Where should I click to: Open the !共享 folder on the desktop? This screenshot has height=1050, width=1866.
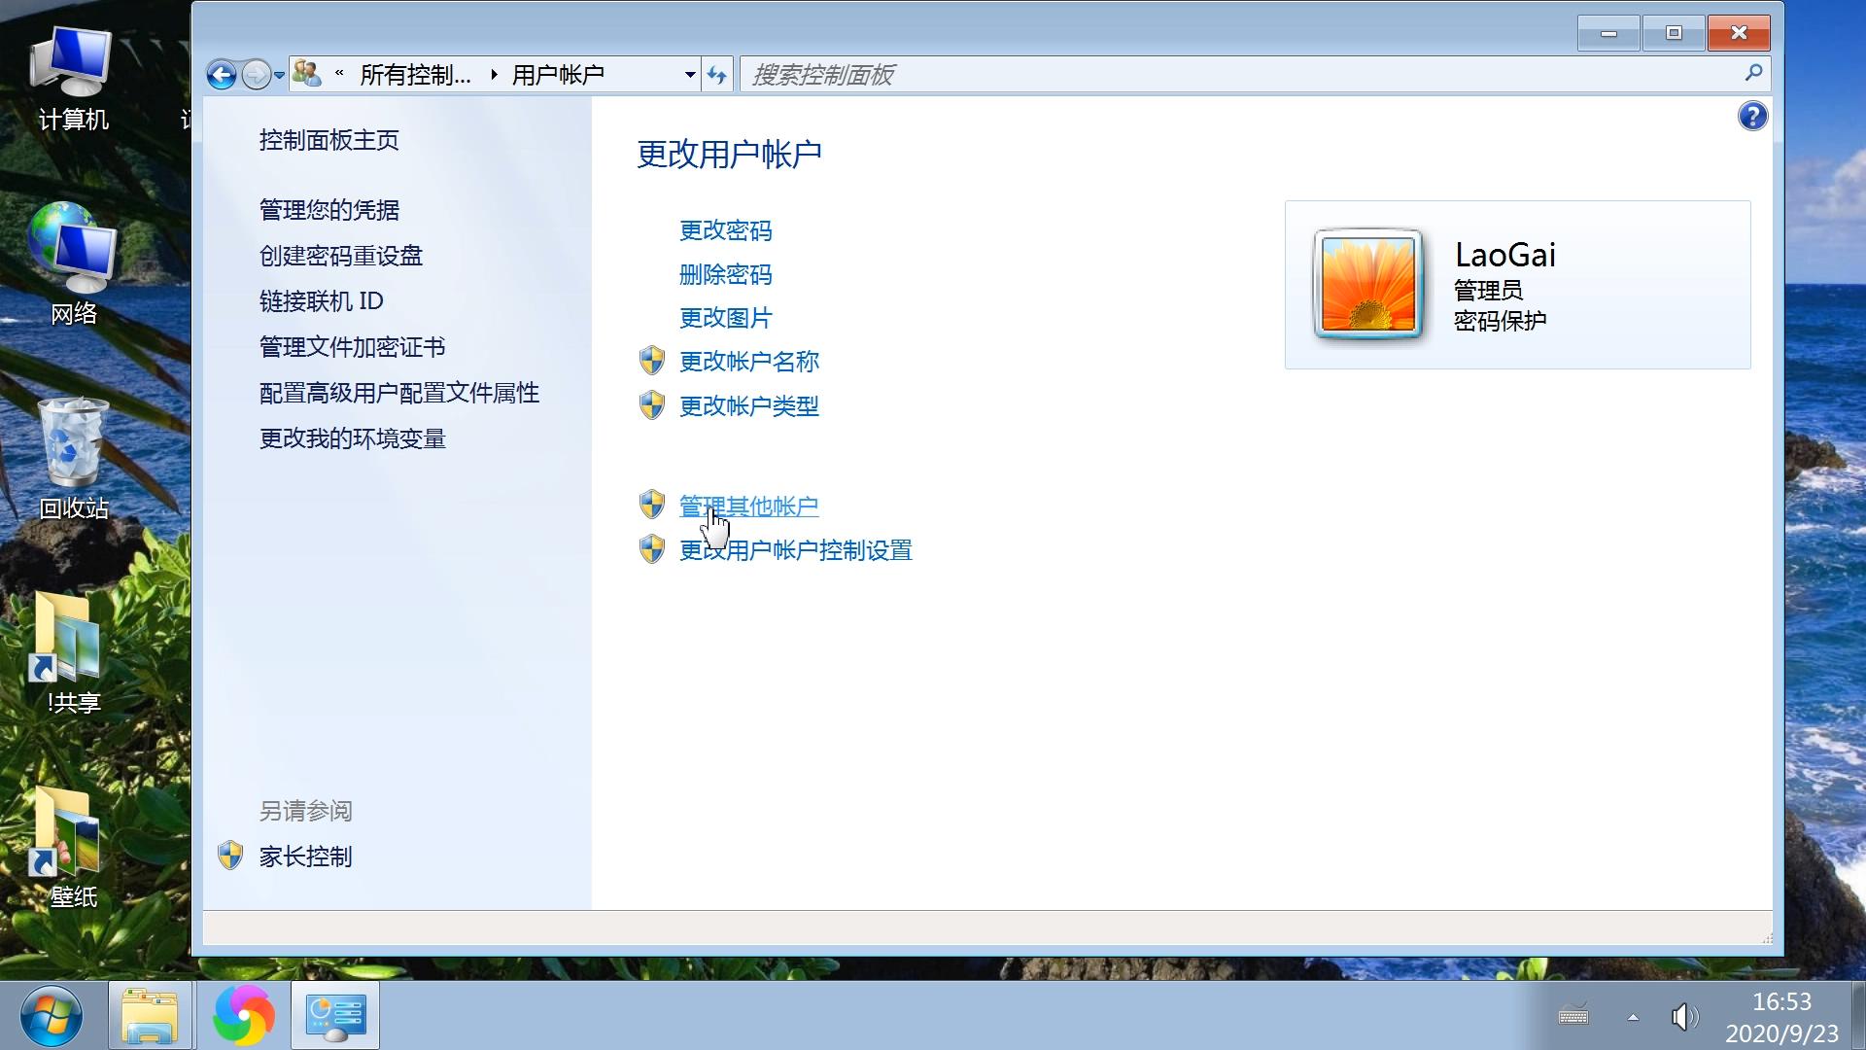pyautogui.click(x=66, y=647)
